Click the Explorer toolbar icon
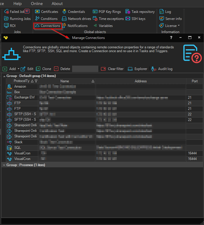This screenshot has width=204, height=225. tap(130, 69)
